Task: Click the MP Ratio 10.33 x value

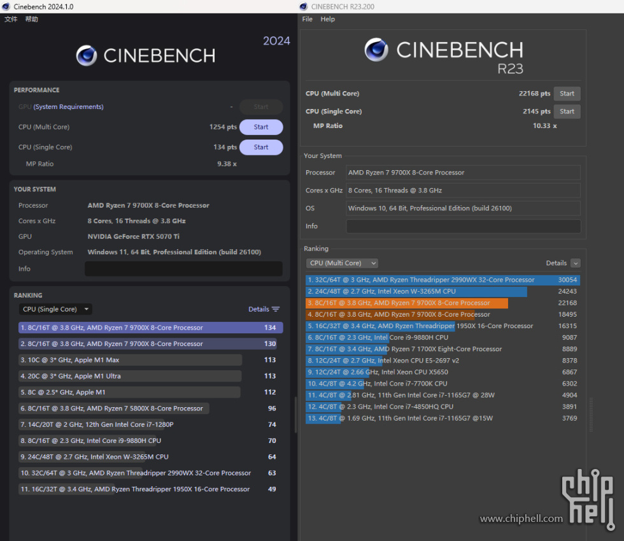Action: point(545,126)
